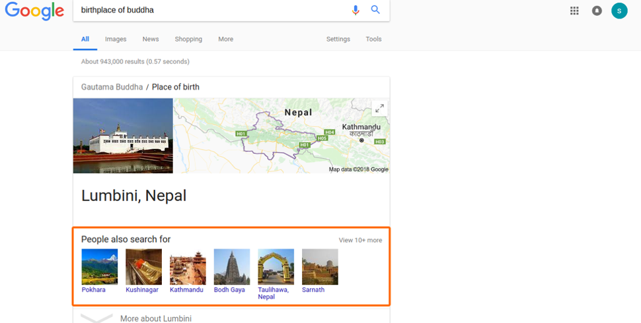Click the search box text field
Image resolution: width=641 pixels, height=323 pixels.
pyautogui.click(x=211, y=11)
